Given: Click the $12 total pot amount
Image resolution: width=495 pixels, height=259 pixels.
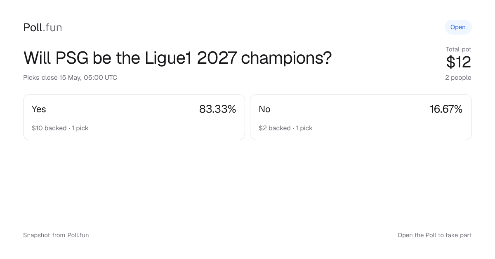Looking at the screenshot, I should point(459,62).
